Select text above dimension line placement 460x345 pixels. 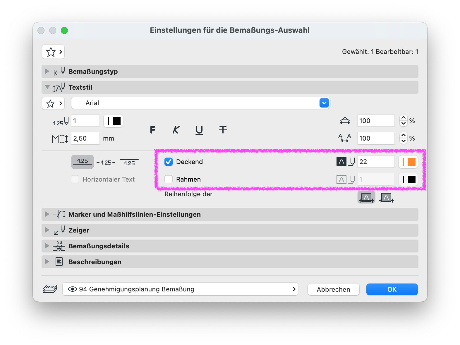click(x=83, y=162)
